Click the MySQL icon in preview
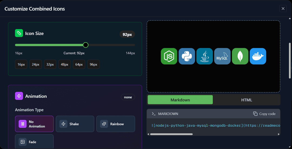The image size is (292, 149). tap(222, 56)
